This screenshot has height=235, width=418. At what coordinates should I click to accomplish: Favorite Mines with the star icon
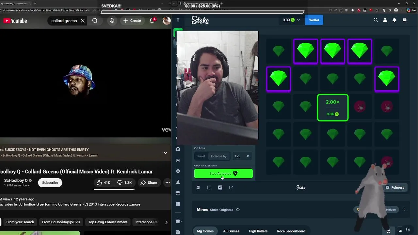[238, 210]
